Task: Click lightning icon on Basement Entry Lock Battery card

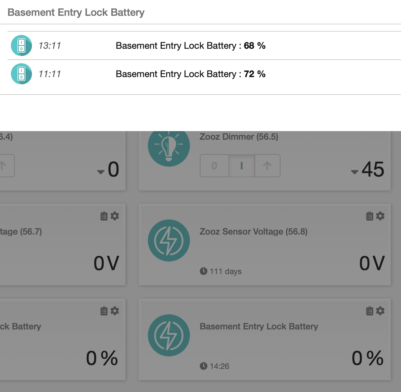Action: (x=169, y=335)
